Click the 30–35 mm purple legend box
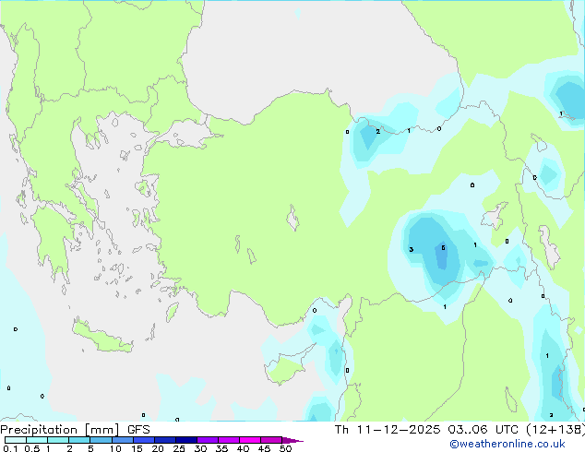Image resolution: width=585 pixels, height=452 pixels. pyautogui.click(x=207, y=440)
